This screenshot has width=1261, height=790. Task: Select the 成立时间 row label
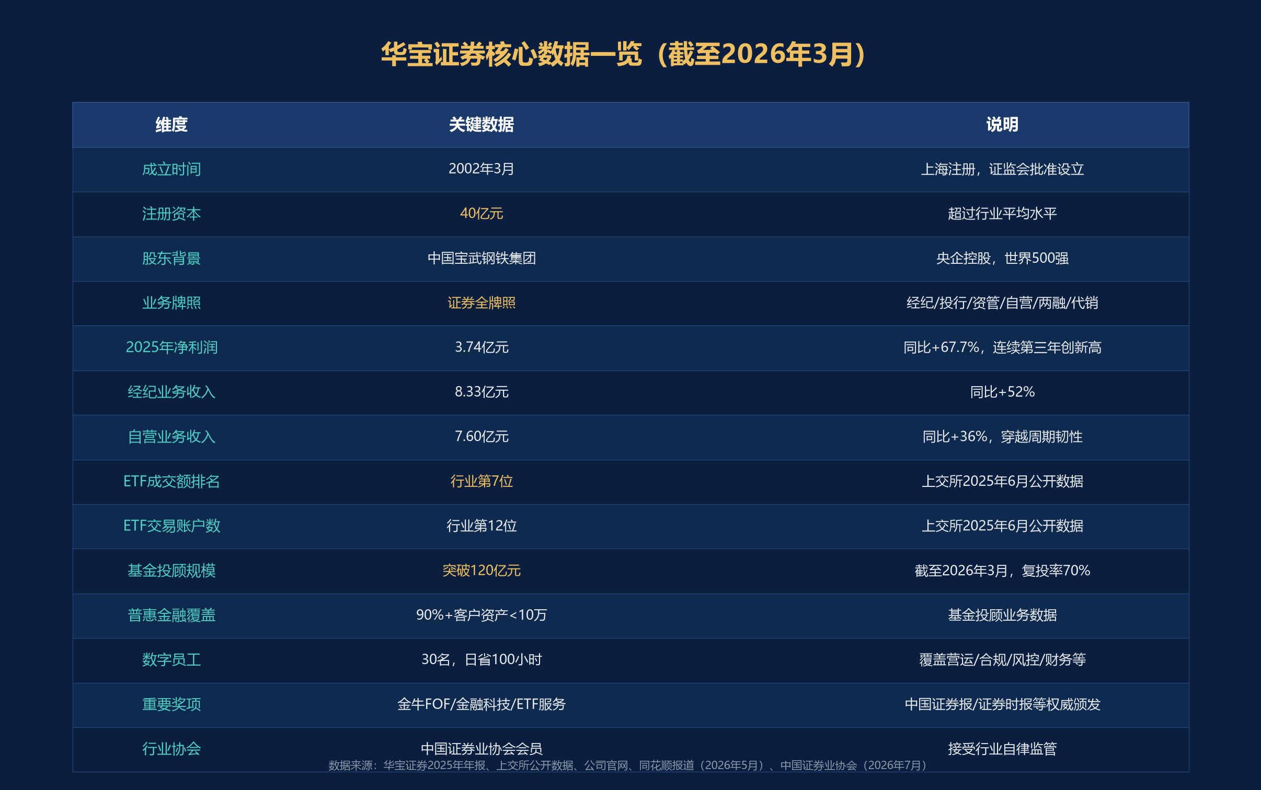pyautogui.click(x=171, y=169)
